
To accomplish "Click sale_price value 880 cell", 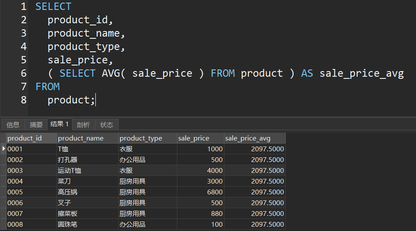I will [201, 213].
